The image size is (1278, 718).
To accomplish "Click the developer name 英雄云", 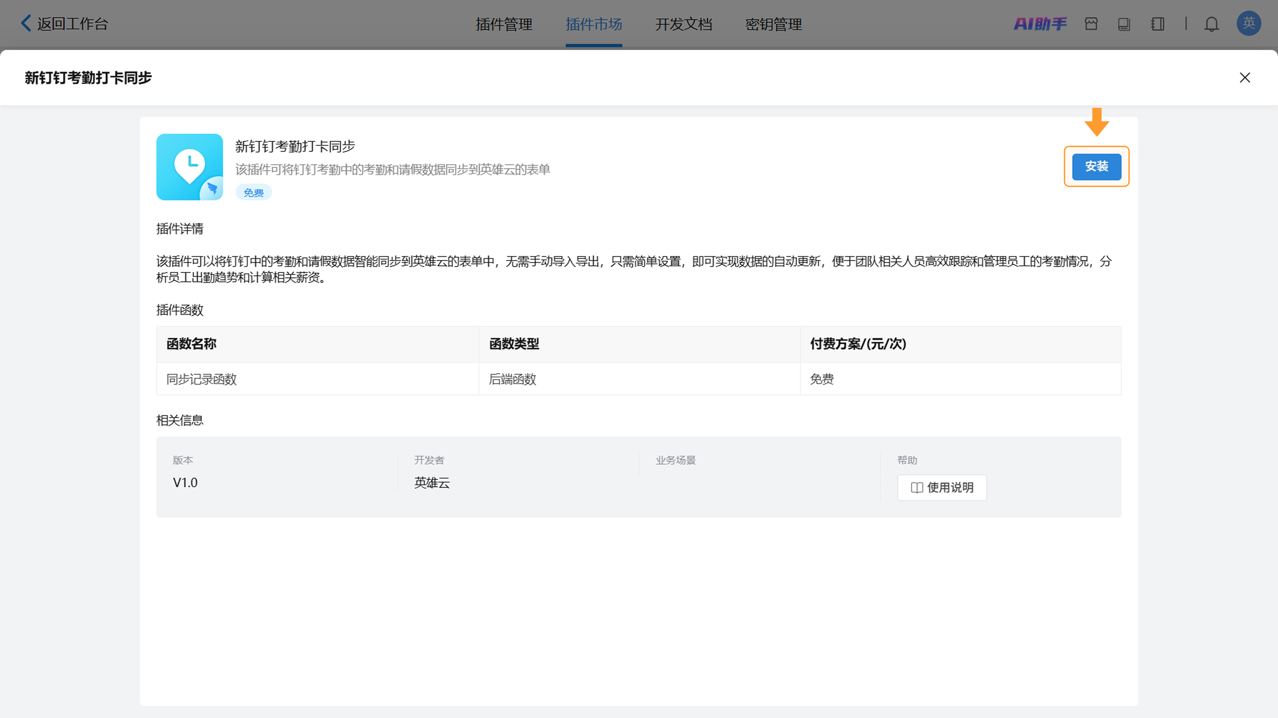I will [432, 482].
